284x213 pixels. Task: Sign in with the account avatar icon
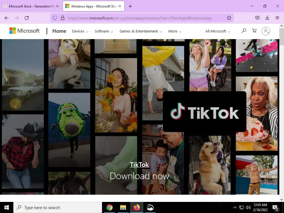click(x=266, y=31)
